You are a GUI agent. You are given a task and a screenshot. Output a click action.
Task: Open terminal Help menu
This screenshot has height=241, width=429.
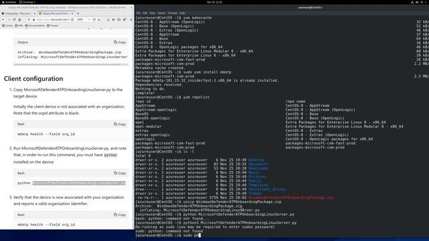(182, 13)
